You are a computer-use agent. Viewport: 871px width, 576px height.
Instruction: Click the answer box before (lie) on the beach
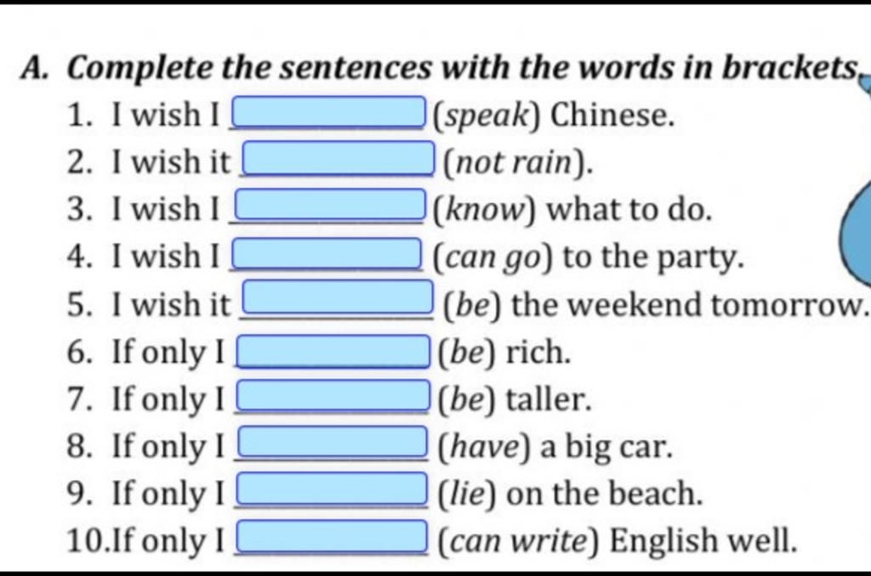pos(333,488)
